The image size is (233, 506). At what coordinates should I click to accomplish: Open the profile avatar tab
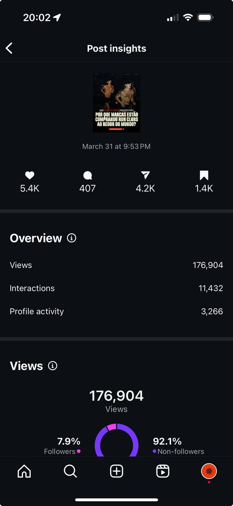(209, 471)
